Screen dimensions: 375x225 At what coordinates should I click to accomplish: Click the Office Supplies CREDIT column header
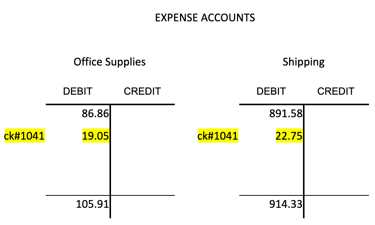(x=142, y=91)
